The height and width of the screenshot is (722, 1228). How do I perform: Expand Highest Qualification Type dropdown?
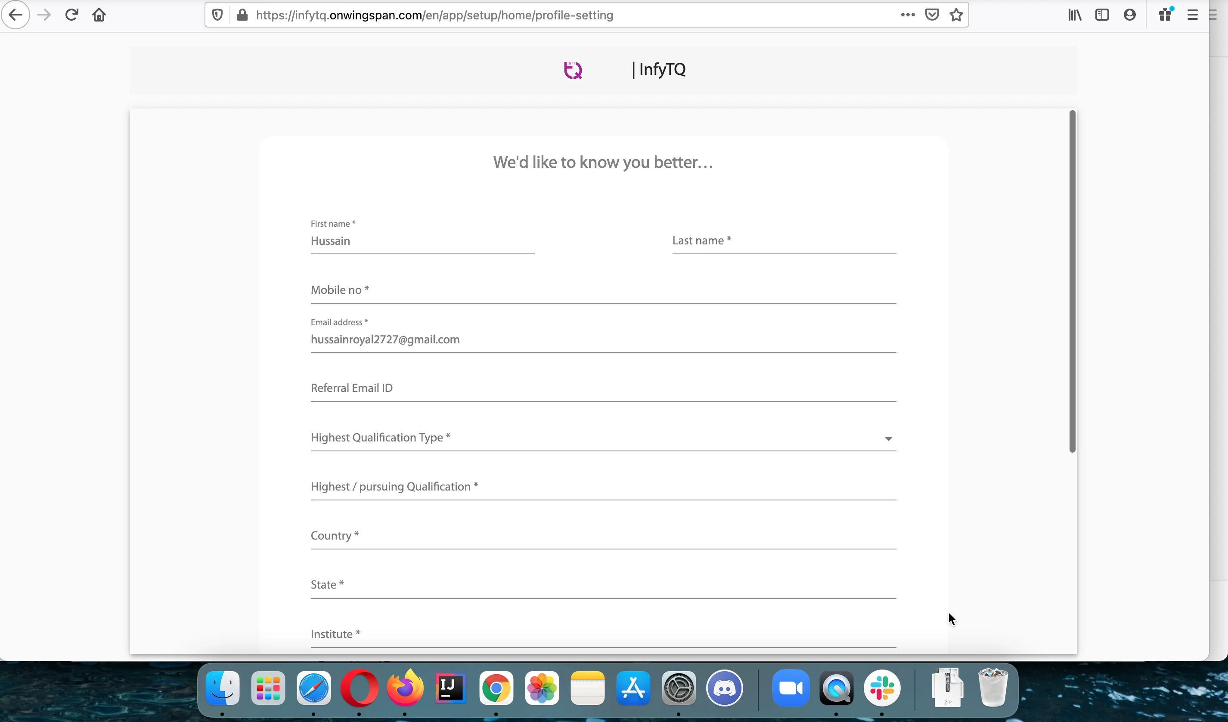pyautogui.click(x=603, y=438)
